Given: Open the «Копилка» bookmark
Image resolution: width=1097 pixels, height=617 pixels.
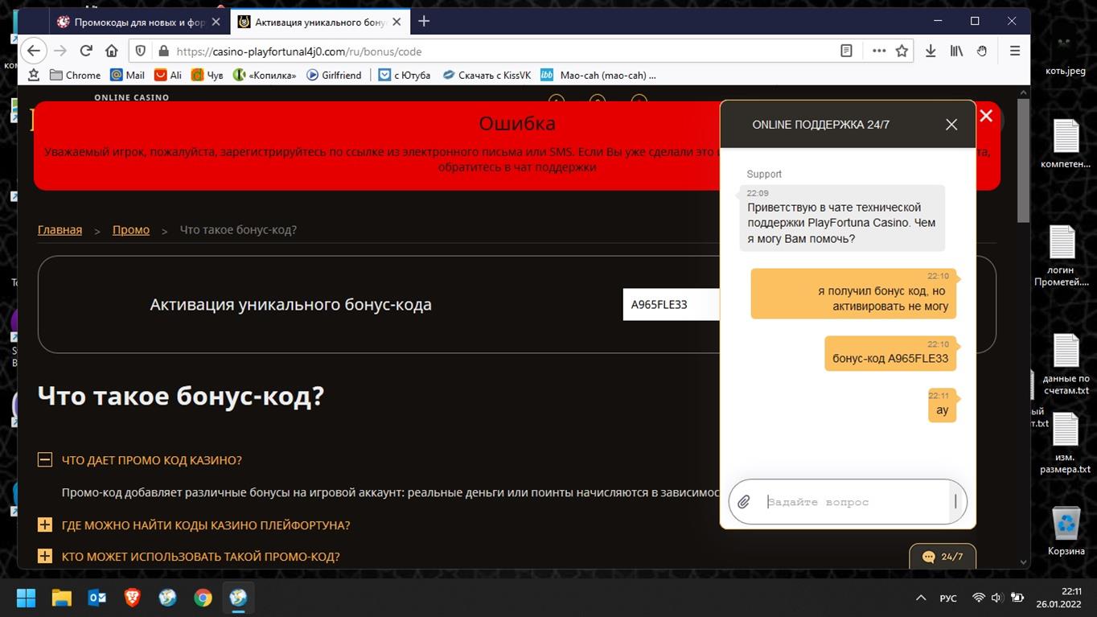Looking at the screenshot, I should 265,75.
